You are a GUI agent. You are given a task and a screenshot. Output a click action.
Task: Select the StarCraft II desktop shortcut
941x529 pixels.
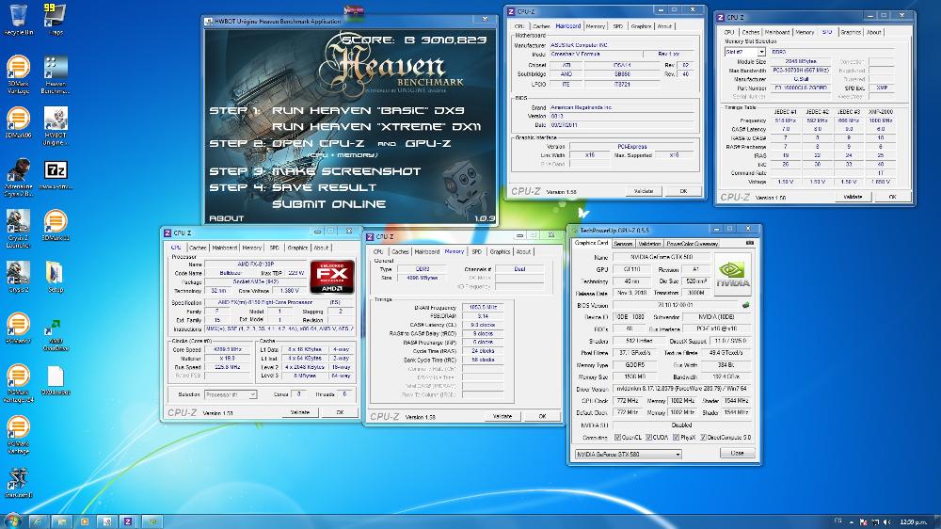[x=18, y=484]
